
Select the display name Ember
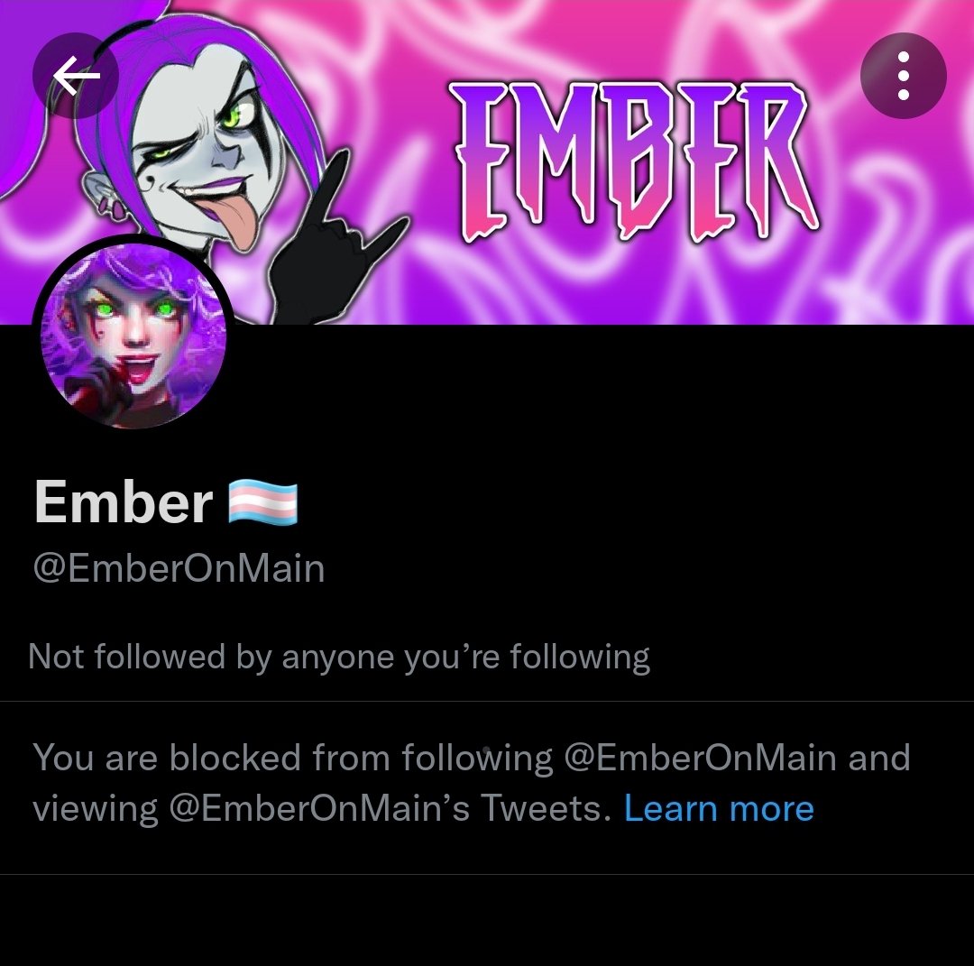tap(124, 502)
